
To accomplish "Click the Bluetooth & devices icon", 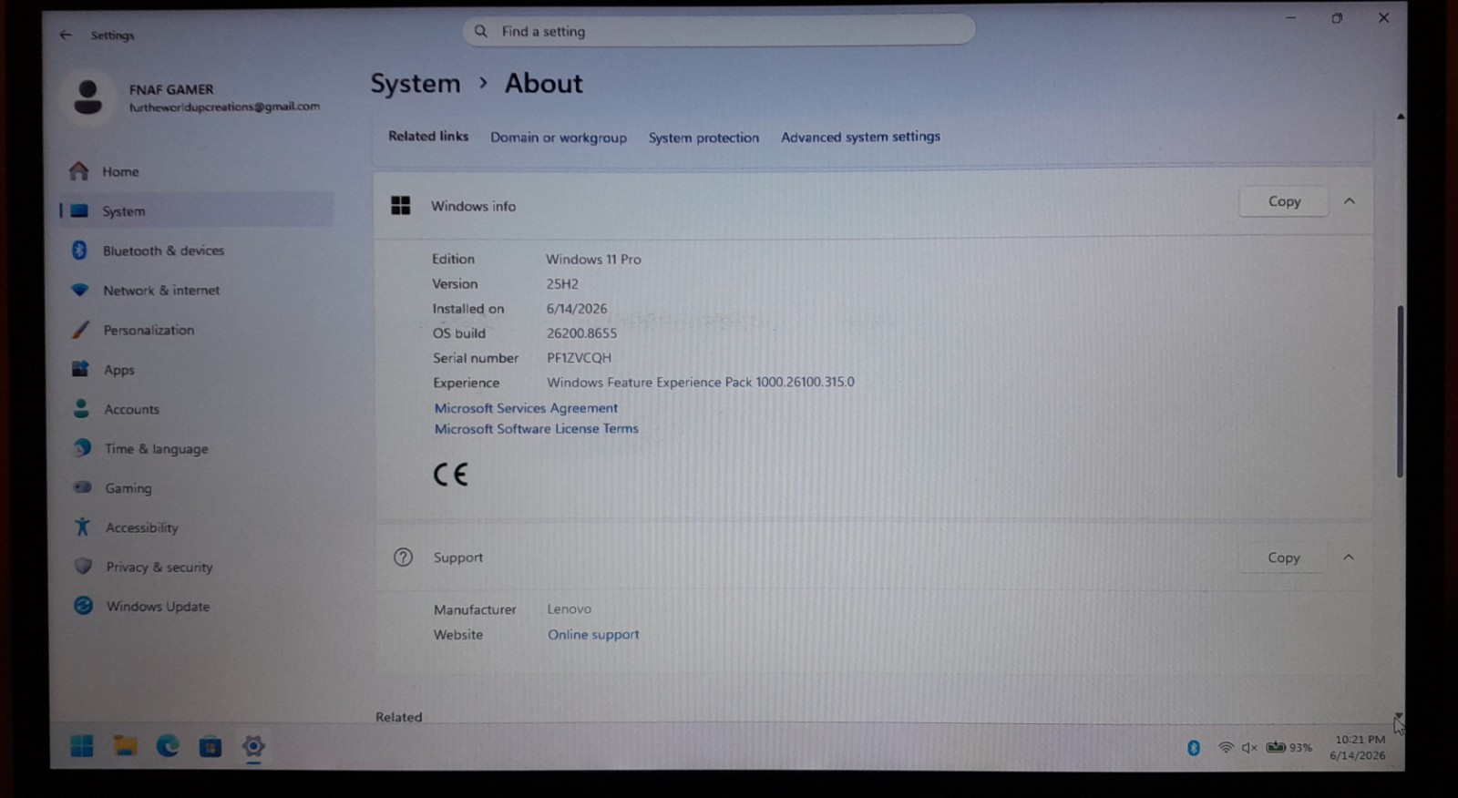I will point(79,250).
